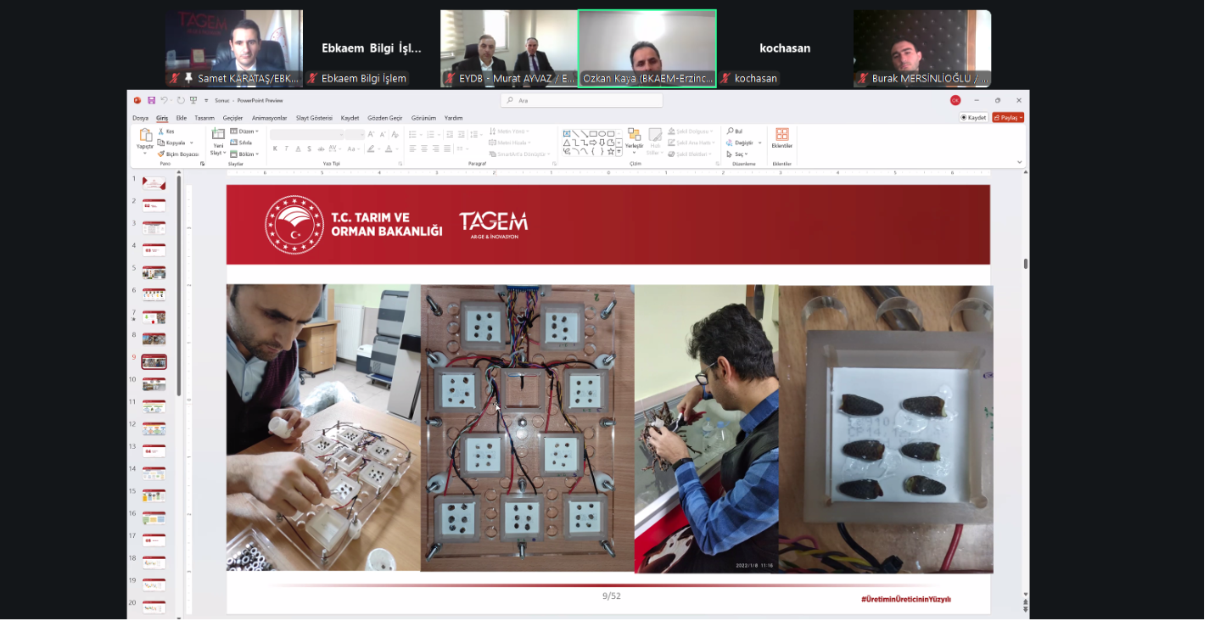Toggle the muted mic icon for kochasan
The width and height of the screenshot is (1215, 621).
726,78
